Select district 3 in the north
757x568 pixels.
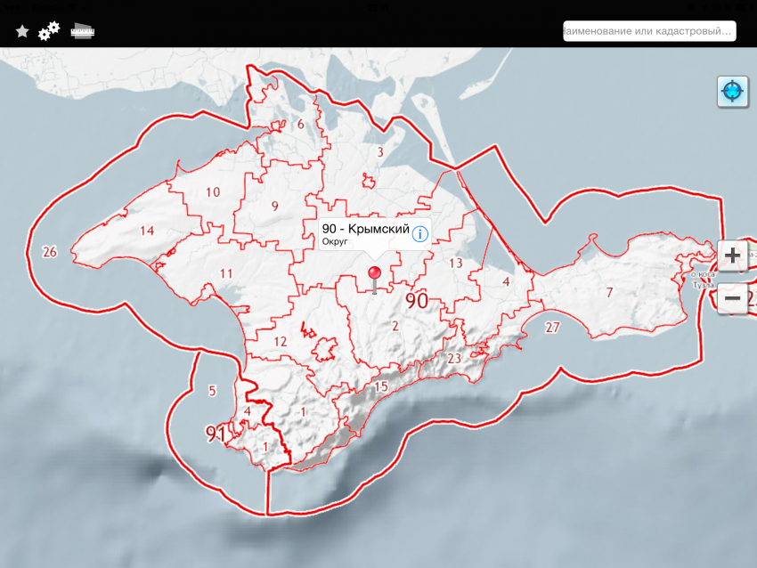tap(379, 152)
